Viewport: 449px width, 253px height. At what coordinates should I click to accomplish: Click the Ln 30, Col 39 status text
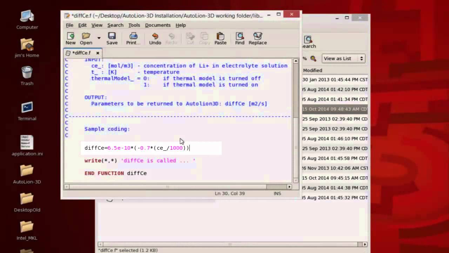click(230, 193)
